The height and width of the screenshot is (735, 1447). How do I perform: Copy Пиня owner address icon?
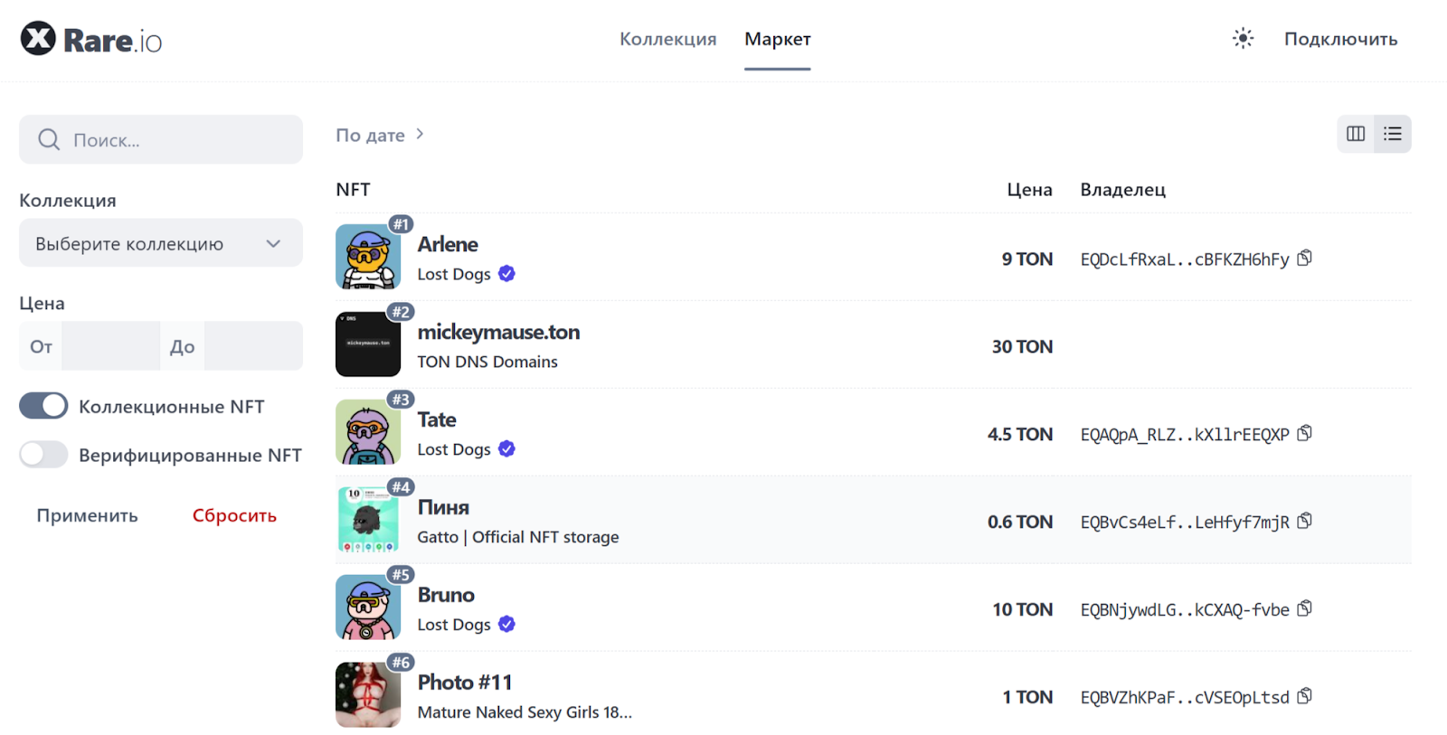coord(1304,522)
